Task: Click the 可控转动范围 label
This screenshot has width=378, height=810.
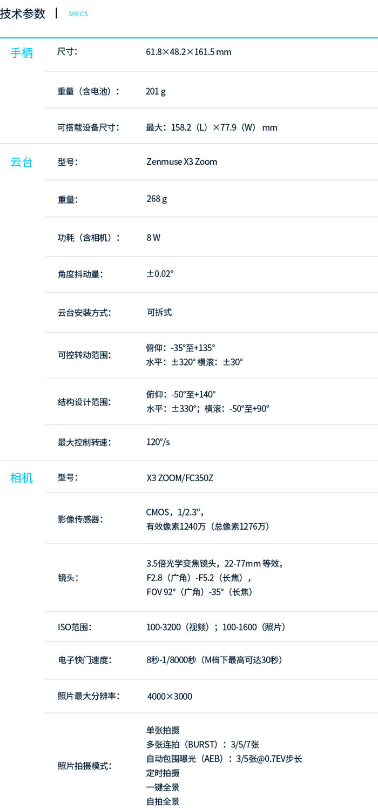Action: (x=84, y=355)
